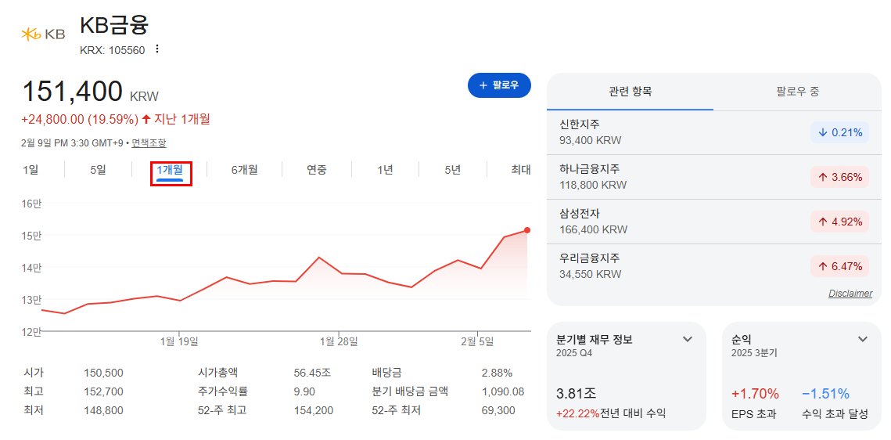Screen dimensions: 891x440
Task: Click the 4.92% up badge for 삼성전자
Action: point(839,222)
